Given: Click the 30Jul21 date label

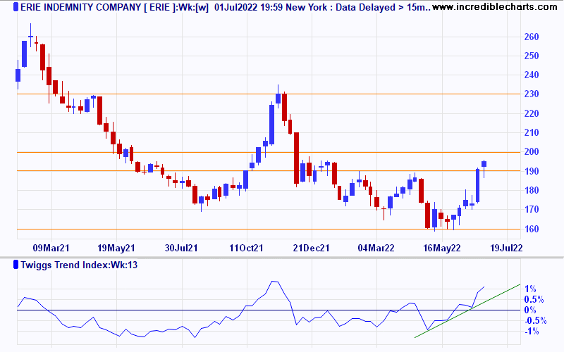Looking at the screenshot, I should [181, 248].
